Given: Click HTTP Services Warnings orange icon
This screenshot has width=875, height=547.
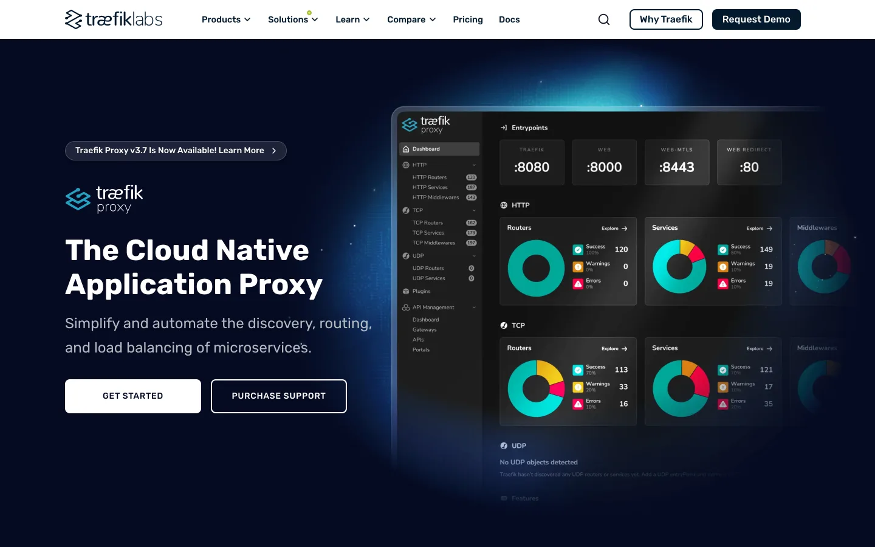Looking at the screenshot, I should coord(723,267).
